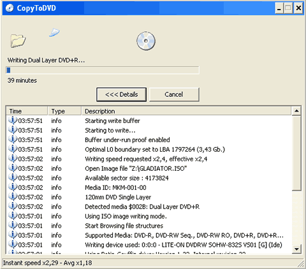Click the flying paper transfer icon
The height and width of the screenshot is (269, 306).
pos(55,33)
